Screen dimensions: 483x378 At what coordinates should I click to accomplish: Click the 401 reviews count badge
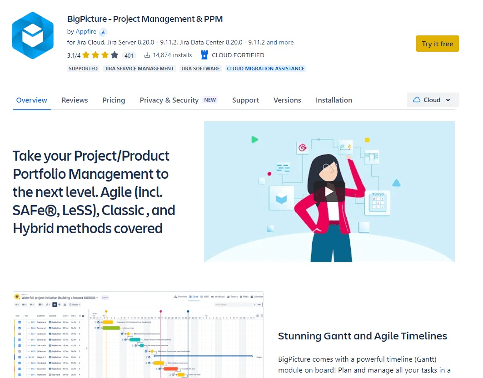point(129,55)
